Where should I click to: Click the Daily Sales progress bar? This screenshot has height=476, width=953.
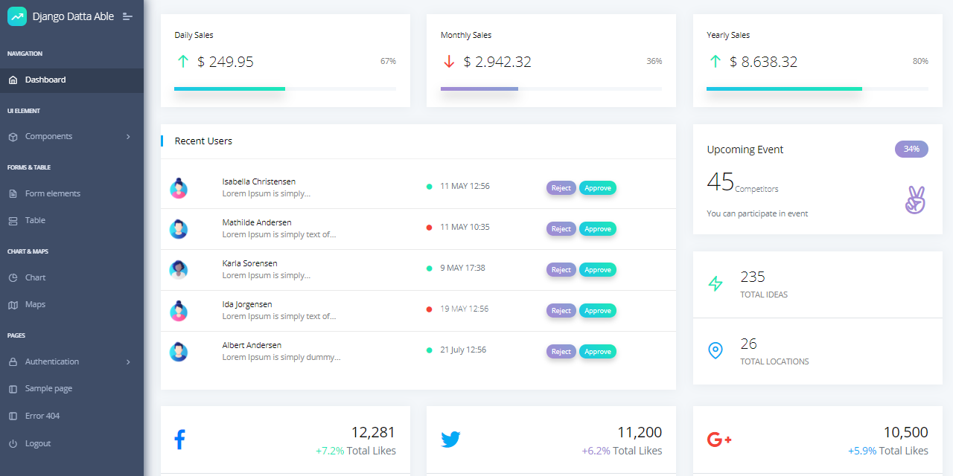click(x=229, y=88)
